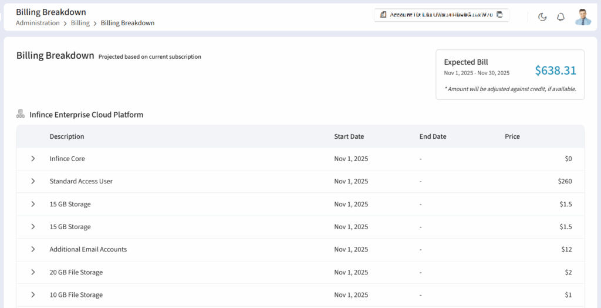Screen dimensions: 601x308
Task: Click the Infince Enterprise Cloud Platform icon
Action: pyautogui.click(x=21, y=114)
